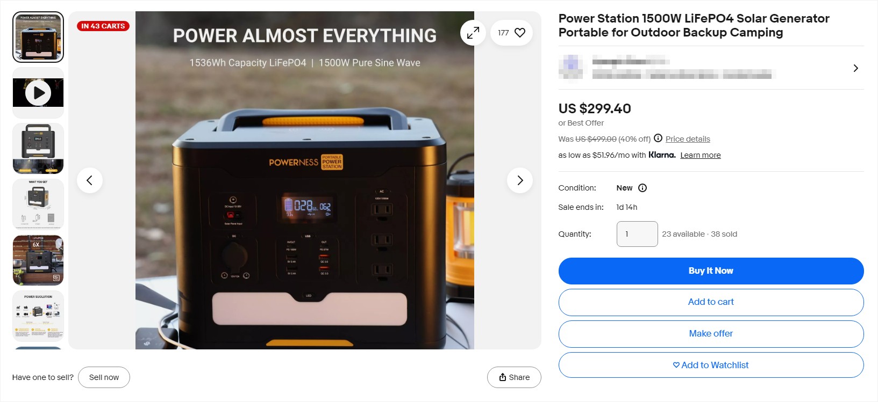
Task: Select the What You Get thumbnail
Action: tap(38, 204)
